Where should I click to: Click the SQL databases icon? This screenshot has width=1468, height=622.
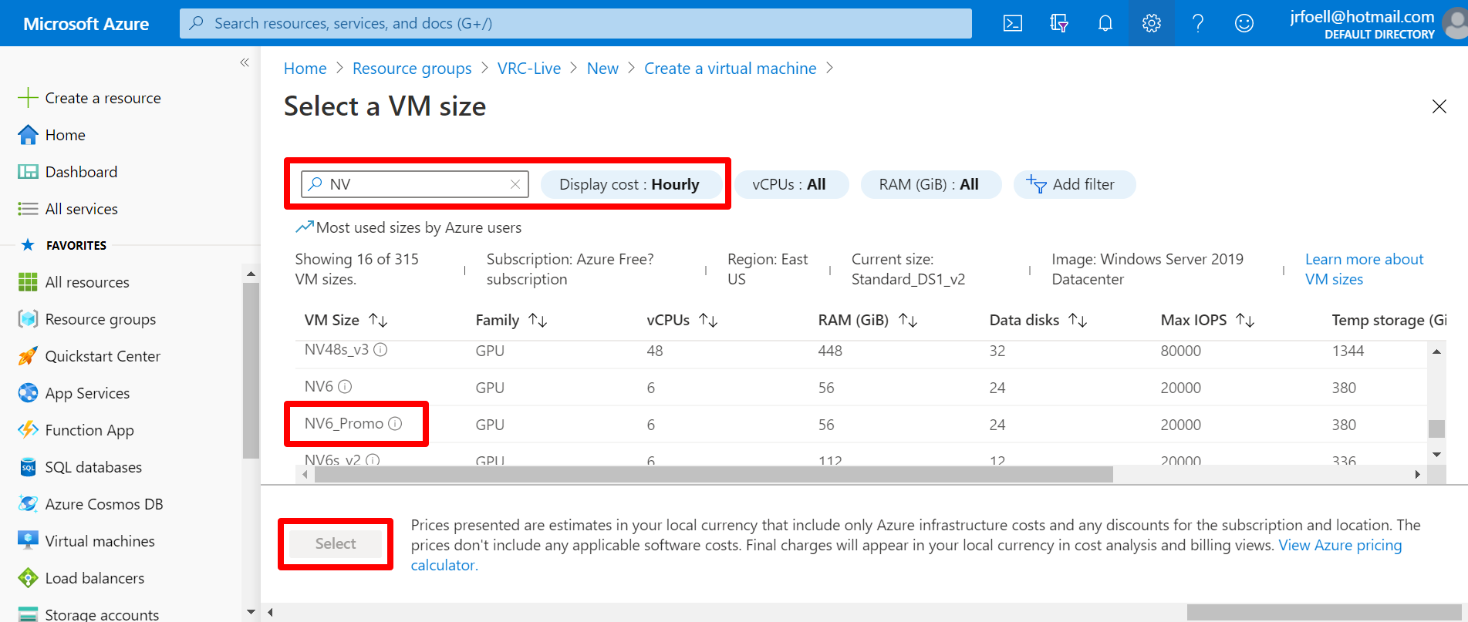point(28,467)
